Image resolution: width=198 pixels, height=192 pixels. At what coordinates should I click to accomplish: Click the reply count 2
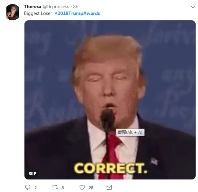tap(35, 188)
